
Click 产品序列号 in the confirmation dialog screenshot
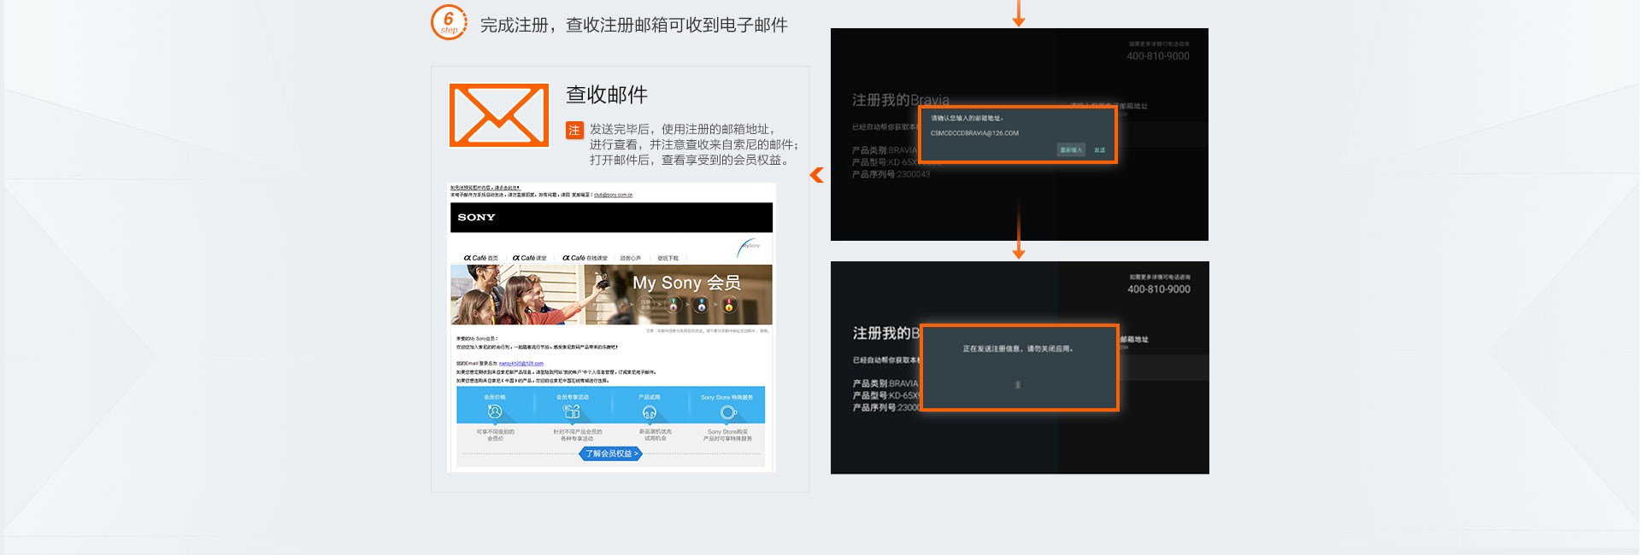tap(891, 174)
